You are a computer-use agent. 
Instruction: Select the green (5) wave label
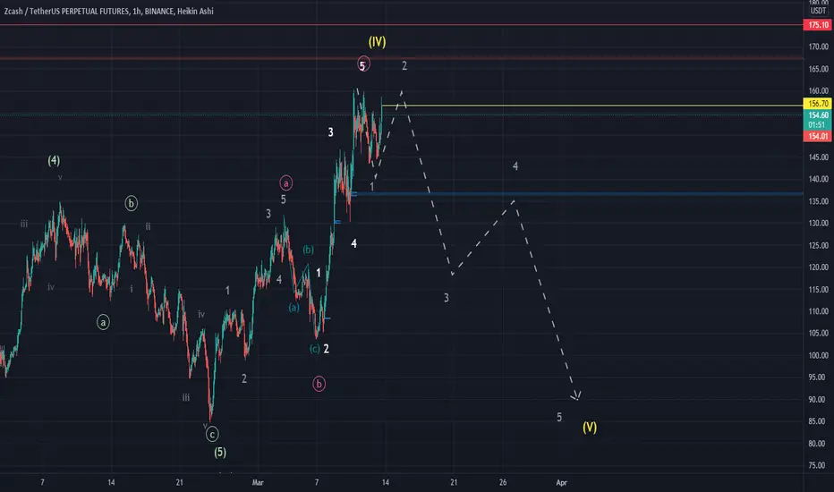[220, 452]
